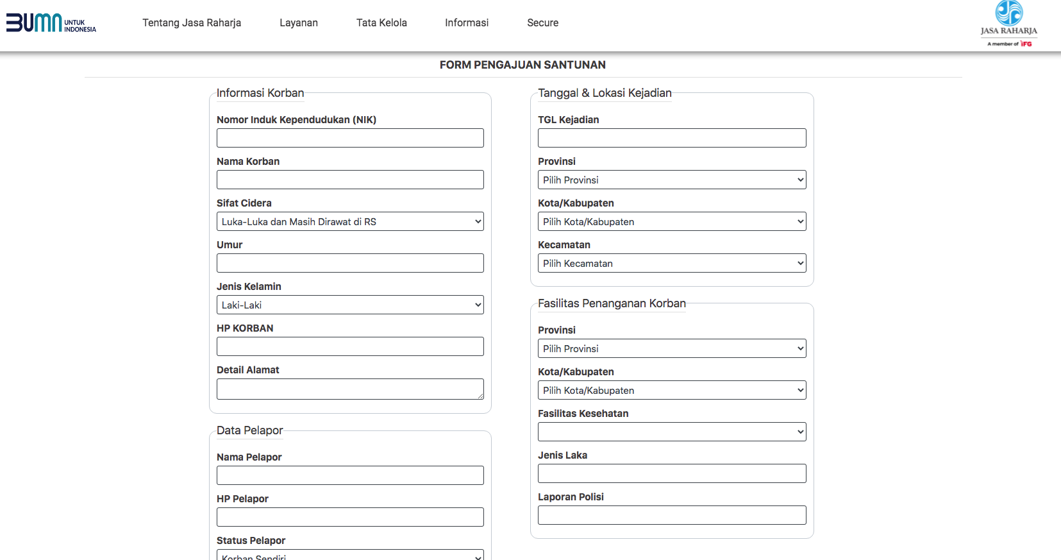The height and width of the screenshot is (560, 1061).
Task: Open the Layanan menu
Action: [x=299, y=22]
